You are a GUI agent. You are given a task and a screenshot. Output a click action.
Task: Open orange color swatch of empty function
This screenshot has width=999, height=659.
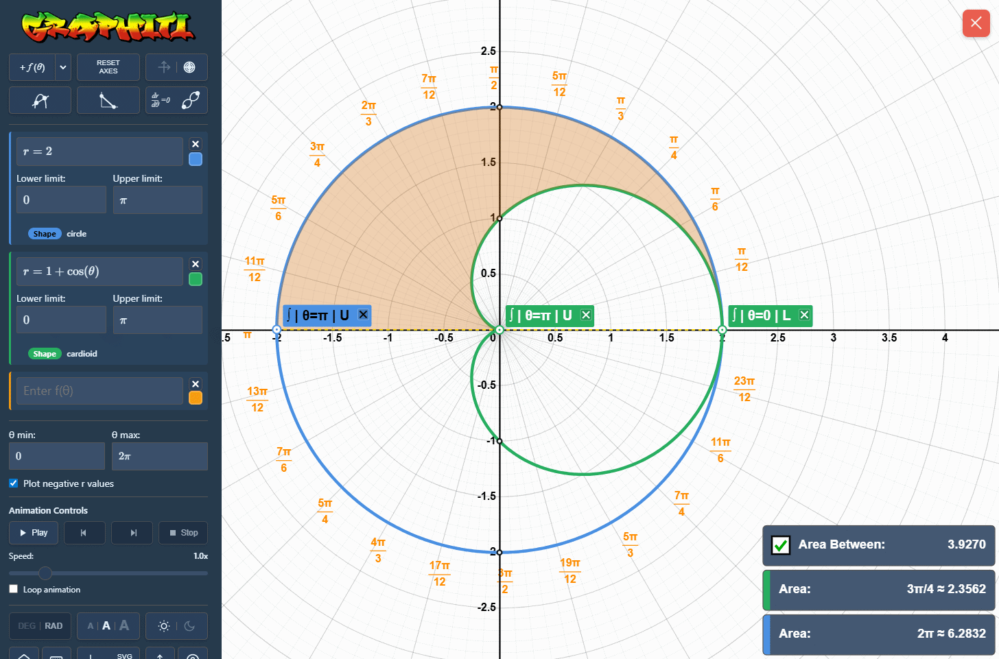coord(196,398)
